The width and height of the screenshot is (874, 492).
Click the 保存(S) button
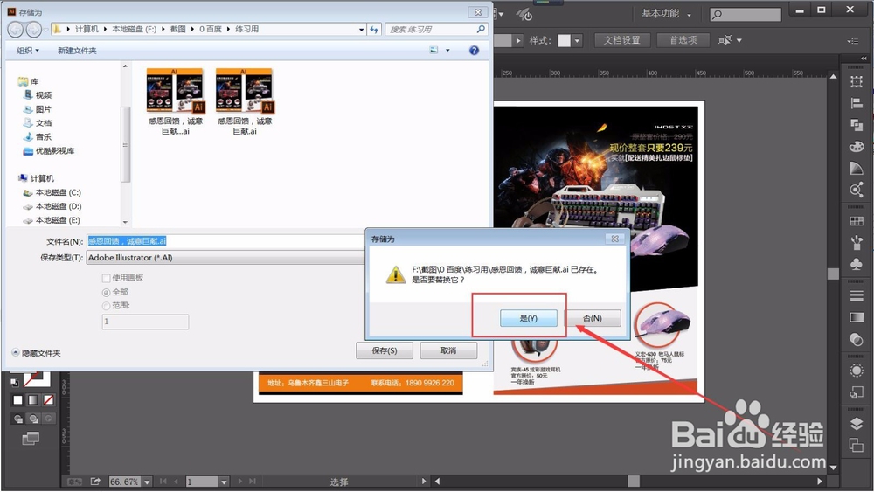(x=385, y=350)
